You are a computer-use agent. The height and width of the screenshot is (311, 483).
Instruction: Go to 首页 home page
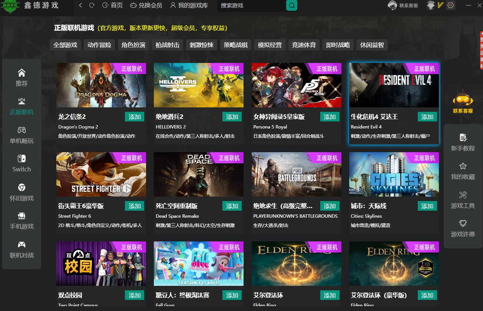coord(112,5)
